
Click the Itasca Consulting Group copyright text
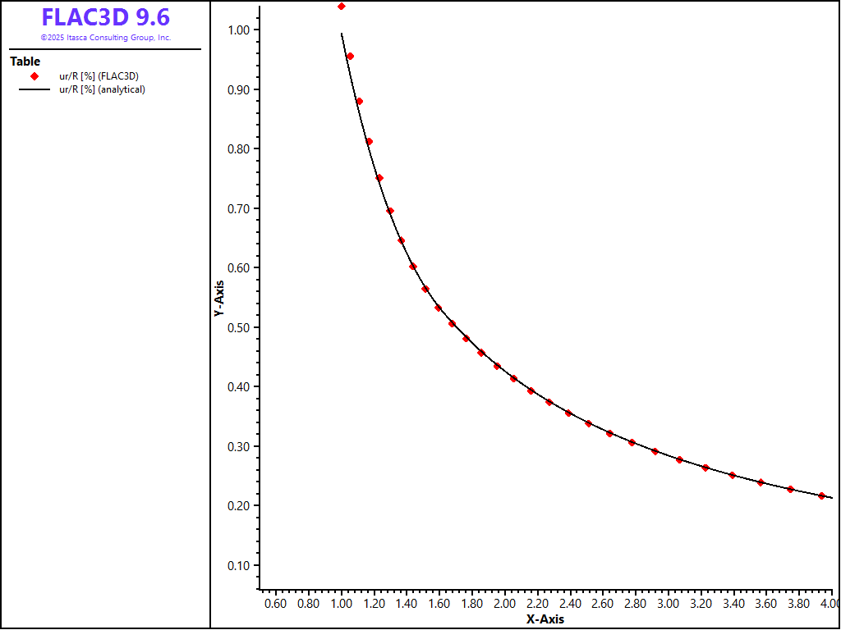pos(106,38)
